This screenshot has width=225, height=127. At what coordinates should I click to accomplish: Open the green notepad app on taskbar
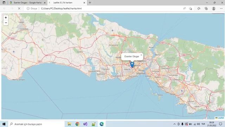[x=94, y=124]
